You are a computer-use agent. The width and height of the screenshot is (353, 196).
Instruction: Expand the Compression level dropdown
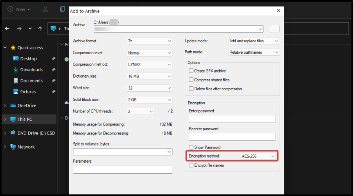149,53
